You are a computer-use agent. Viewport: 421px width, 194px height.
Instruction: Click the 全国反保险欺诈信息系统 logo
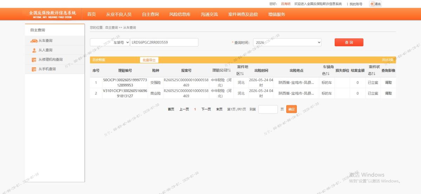pyautogui.click(x=52, y=14)
